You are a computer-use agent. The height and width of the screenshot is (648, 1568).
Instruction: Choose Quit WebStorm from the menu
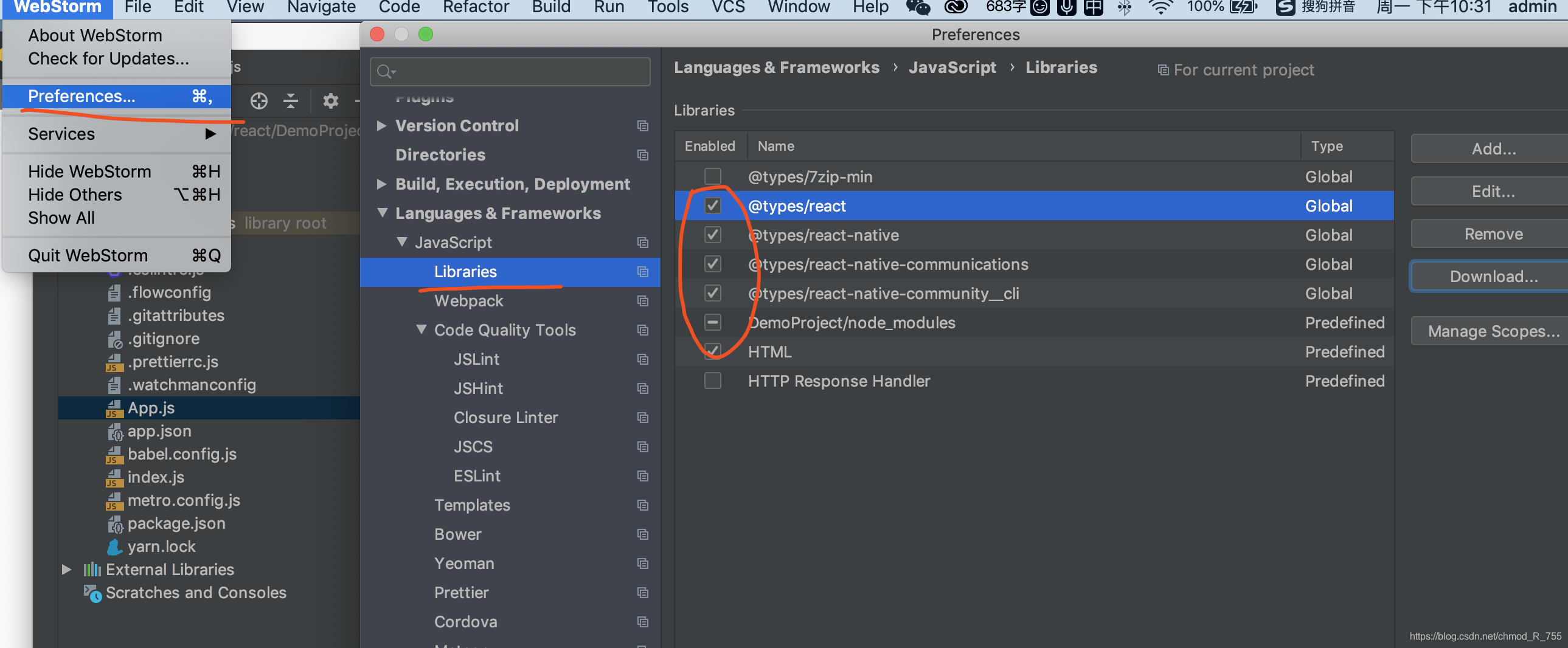click(117, 255)
